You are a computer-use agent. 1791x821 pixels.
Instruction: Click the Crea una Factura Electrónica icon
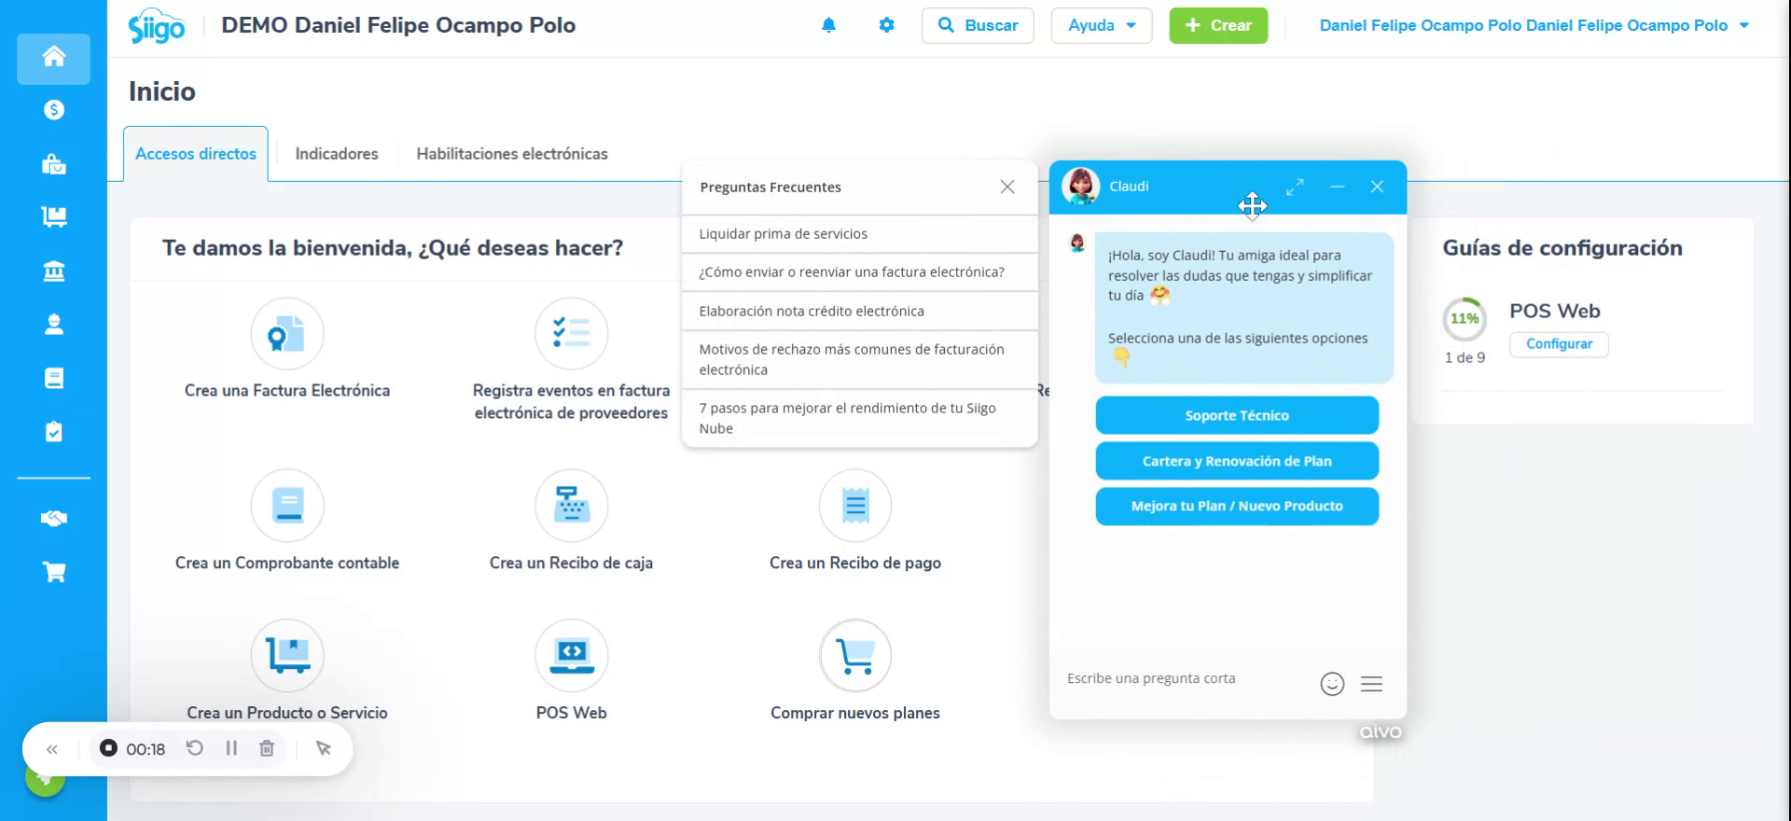click(286, 334)
